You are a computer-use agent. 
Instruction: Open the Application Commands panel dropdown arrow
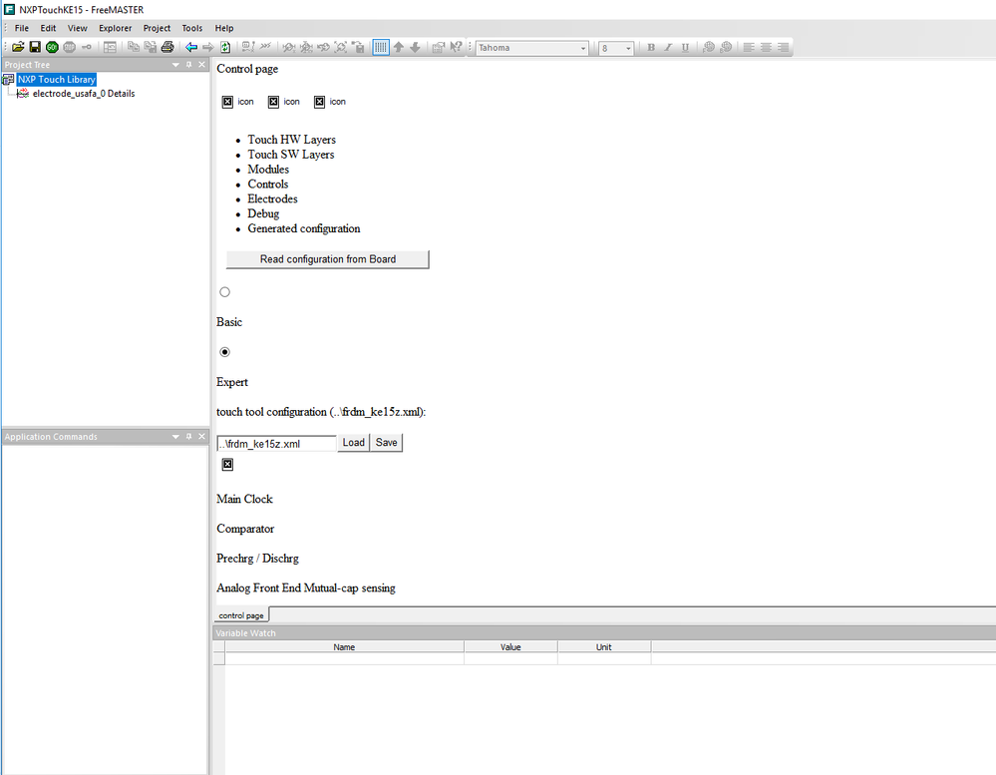coord(175,437)
